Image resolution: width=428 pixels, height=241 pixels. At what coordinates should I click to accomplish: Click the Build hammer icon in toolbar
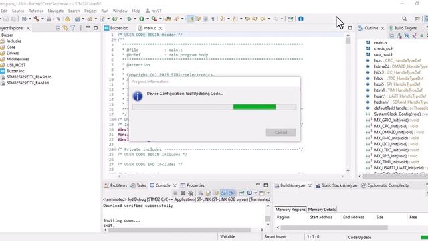[x=36, y=19]
